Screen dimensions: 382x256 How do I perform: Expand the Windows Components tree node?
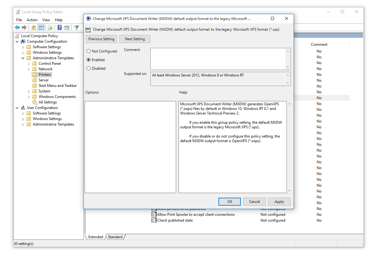pyautogui.click(x=29, y=97)
